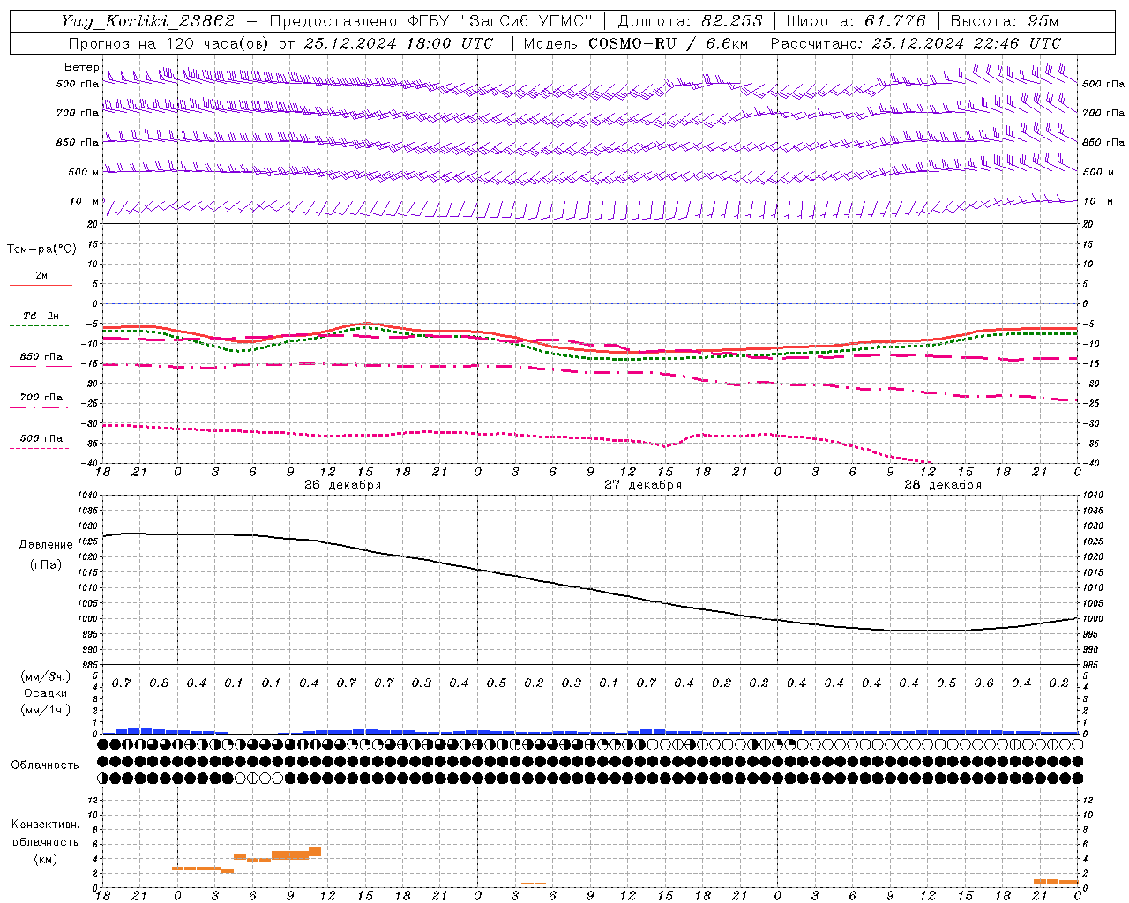Image resolution: width=1129 pixels, height=903 pixels.
Task: Click the "(гПа)" unit under Давление
Action: point(46,565)
